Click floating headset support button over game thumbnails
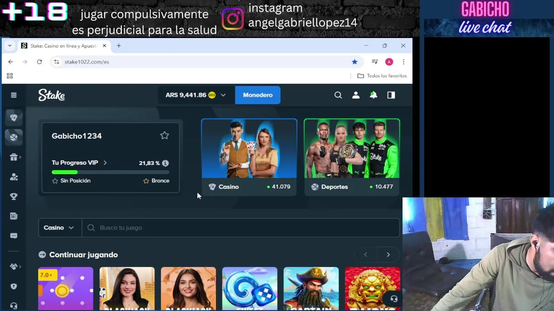The height and width of the screenshot is (311, 554). 393,299
